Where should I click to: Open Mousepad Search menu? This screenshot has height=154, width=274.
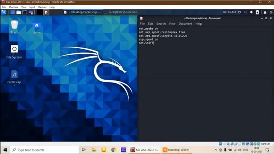coord(161,24)
